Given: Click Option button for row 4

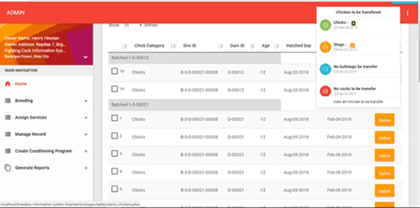Looking at the screenshot, I should (385, 173).
